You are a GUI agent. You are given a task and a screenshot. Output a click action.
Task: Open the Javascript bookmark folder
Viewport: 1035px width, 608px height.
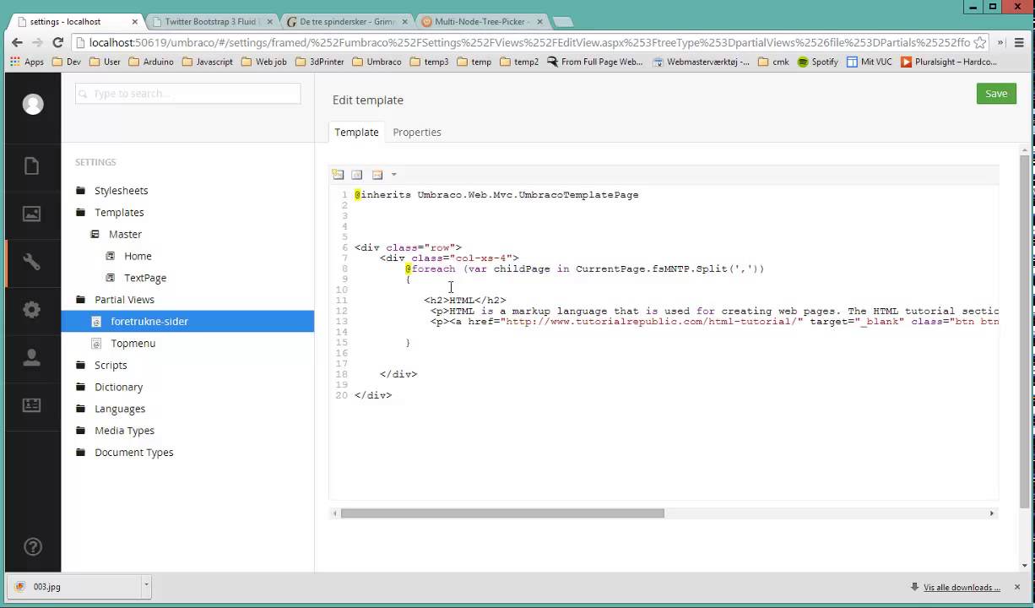click(207, 62)
